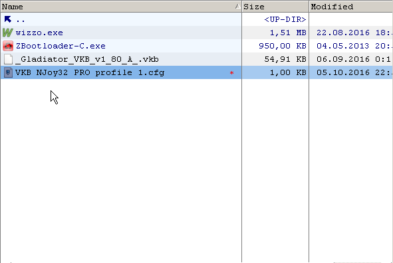Image resolution: width=393 pixels, height=263 pixels.
Task: Click the 05.10.2016 date on the selected row
Action: pyautogui.click(x=343, y=72)
